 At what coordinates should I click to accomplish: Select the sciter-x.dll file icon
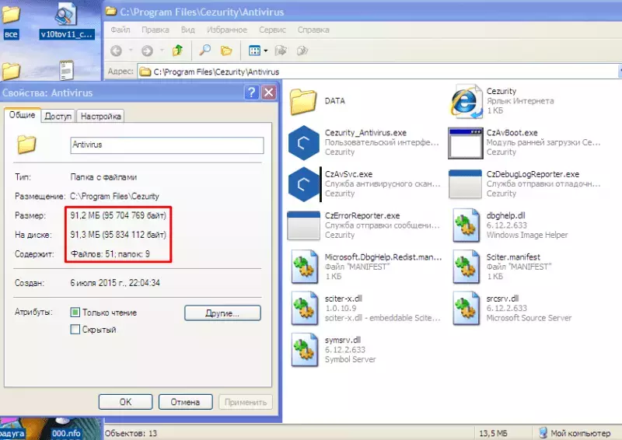[304, 309]
